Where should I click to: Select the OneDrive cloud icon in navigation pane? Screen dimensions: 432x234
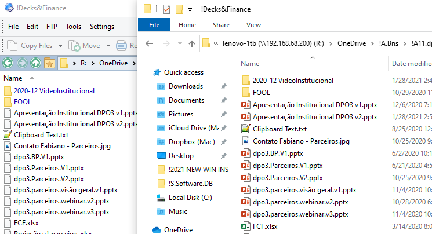pos(156,229)
